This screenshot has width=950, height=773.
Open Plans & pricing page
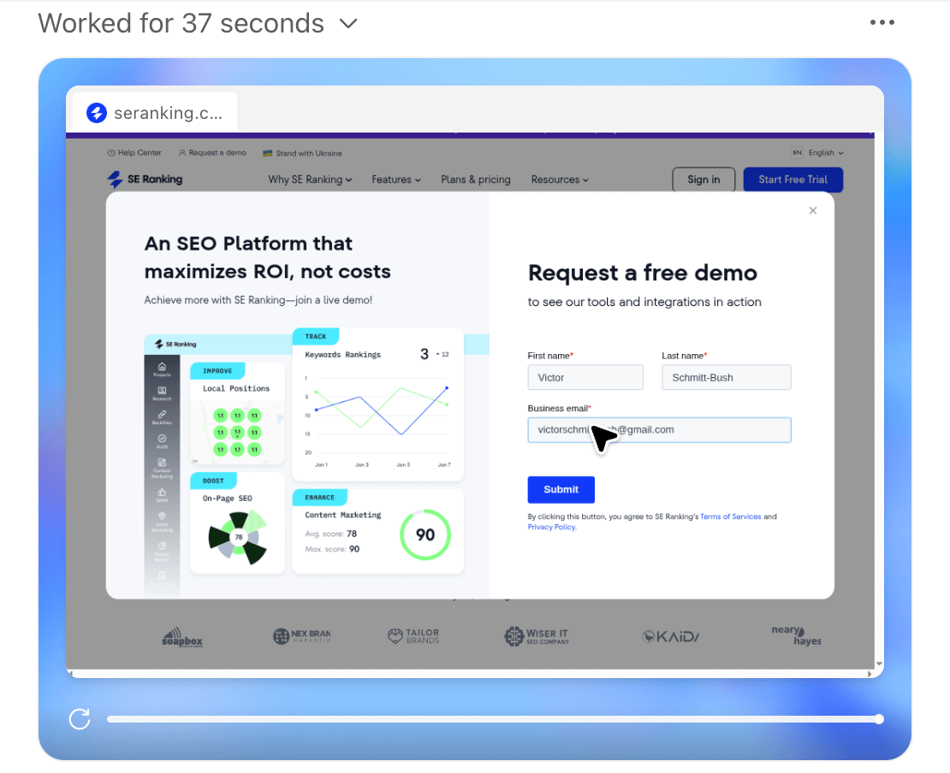[476, 180]
